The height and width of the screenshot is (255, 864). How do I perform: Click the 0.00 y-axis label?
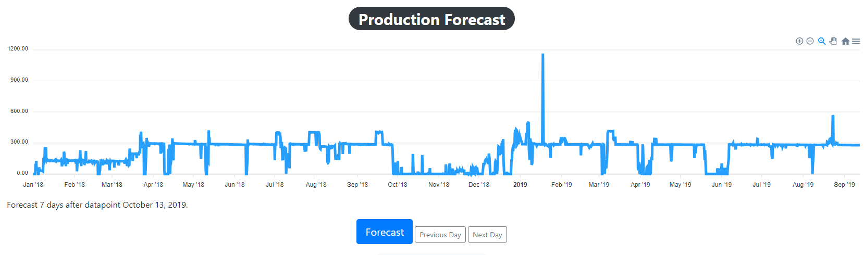[22, 173]
